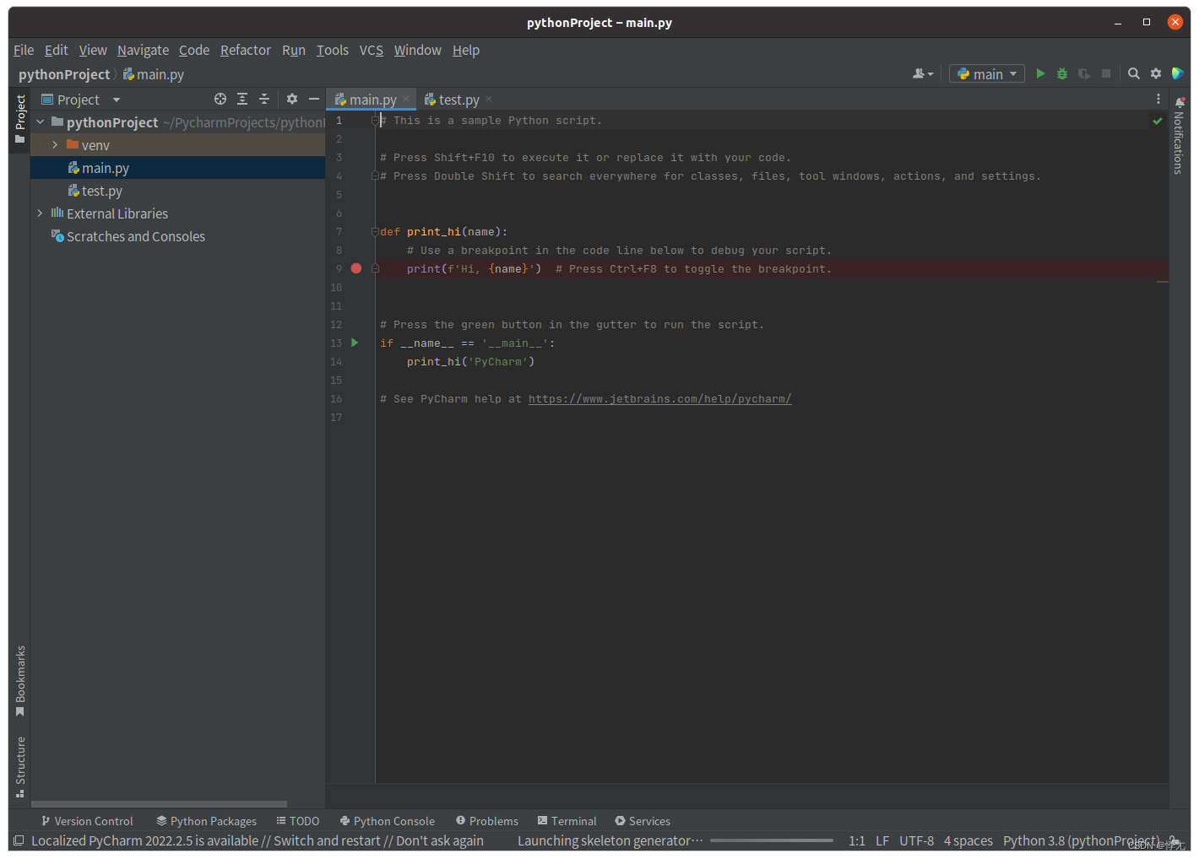Viewport: 1199px width, 859px height.
Task: Open Code With Me user icon
Action: pos(923,74)
